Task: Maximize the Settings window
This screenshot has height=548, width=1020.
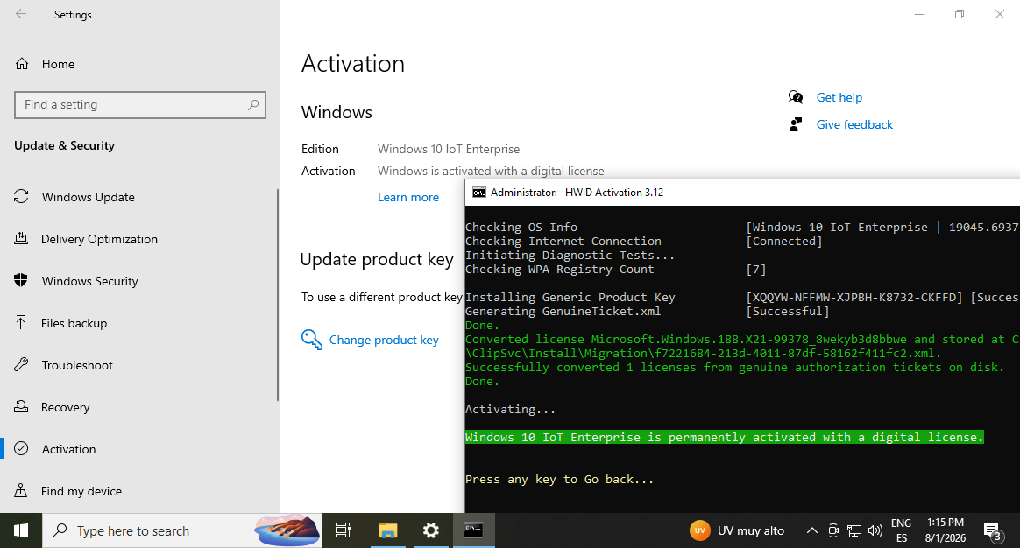Action: click(x=960, y=14)
